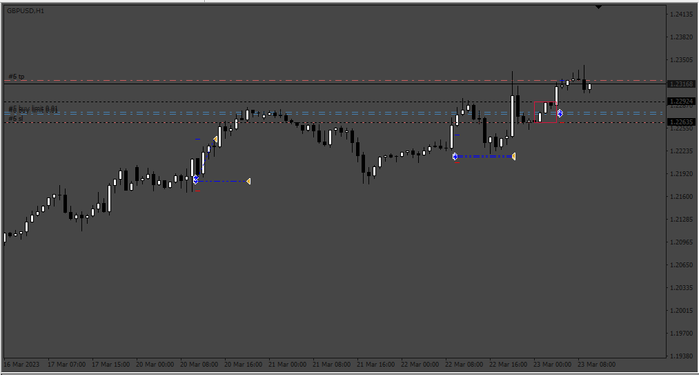
Task: Click the 1.21920 price scale value
Action: click(x=681, y=174)
